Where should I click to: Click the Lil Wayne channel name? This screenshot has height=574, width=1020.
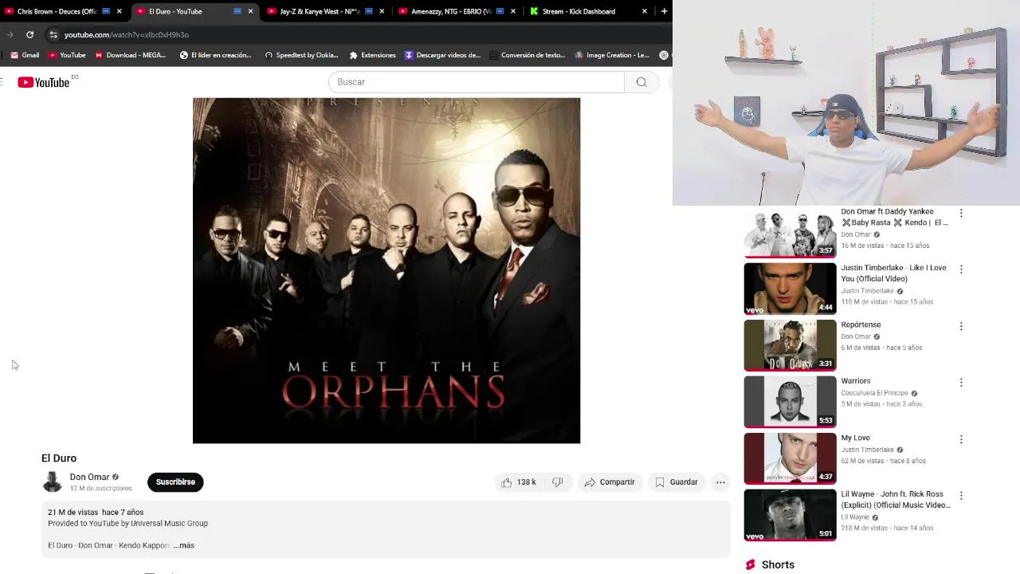[855, 517]
